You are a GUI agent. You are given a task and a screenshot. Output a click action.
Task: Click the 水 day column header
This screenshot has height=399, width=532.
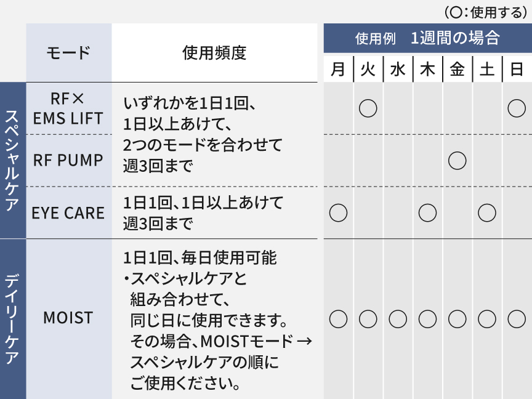398,69
